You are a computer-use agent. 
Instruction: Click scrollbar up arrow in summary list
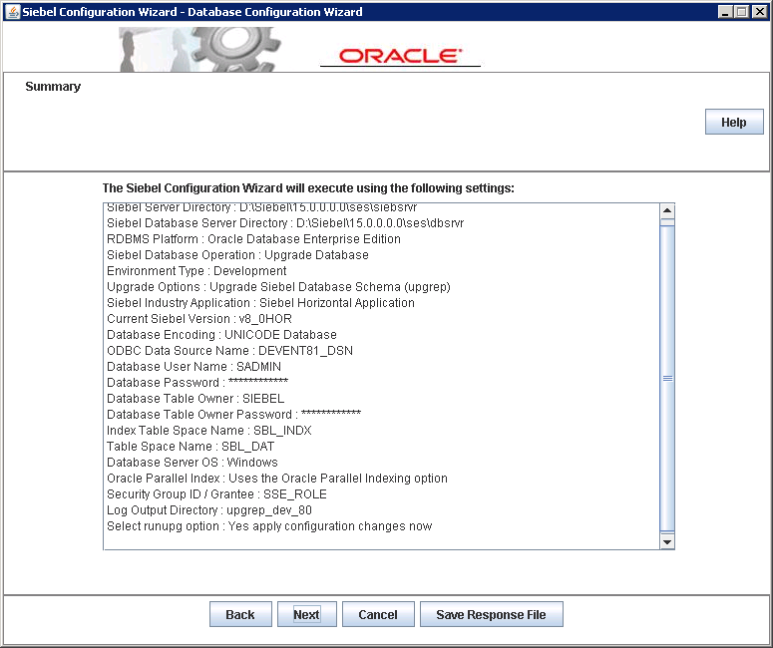[667, 211]
